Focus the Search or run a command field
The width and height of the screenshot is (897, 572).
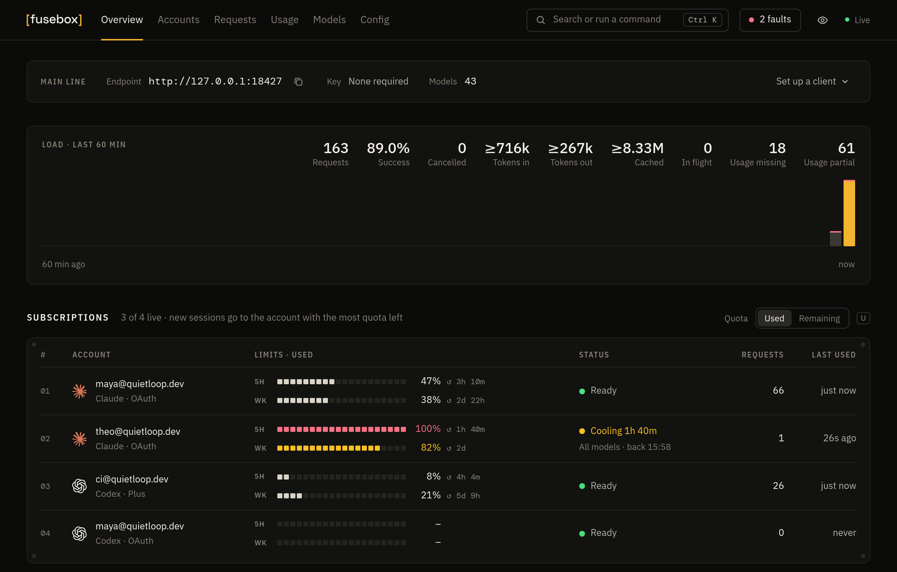[x=627, y=20]
